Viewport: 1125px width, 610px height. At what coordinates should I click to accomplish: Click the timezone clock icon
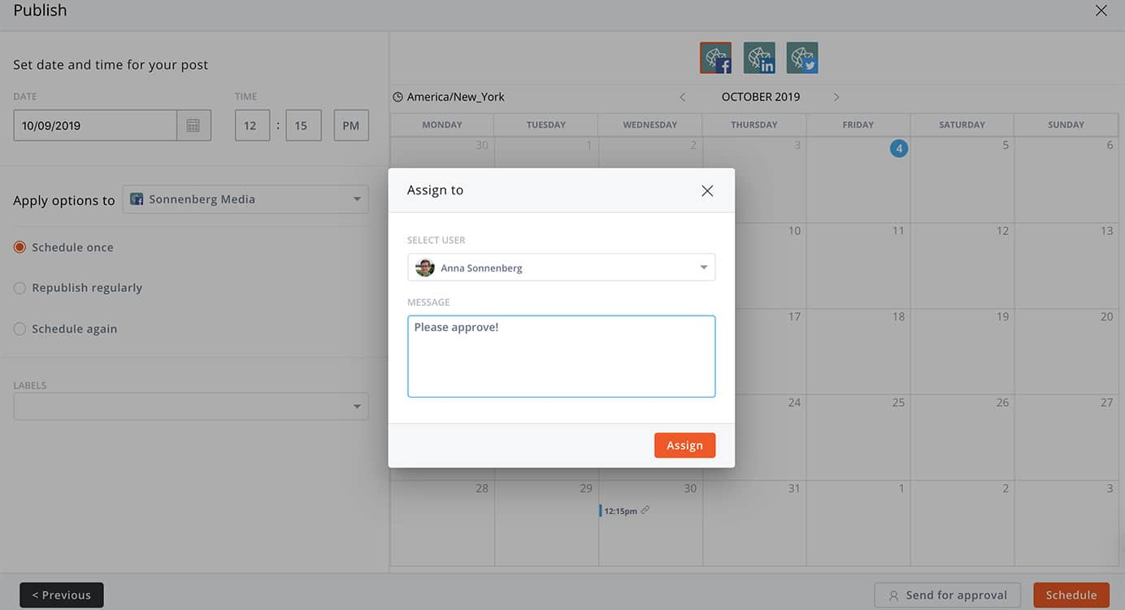397,97
